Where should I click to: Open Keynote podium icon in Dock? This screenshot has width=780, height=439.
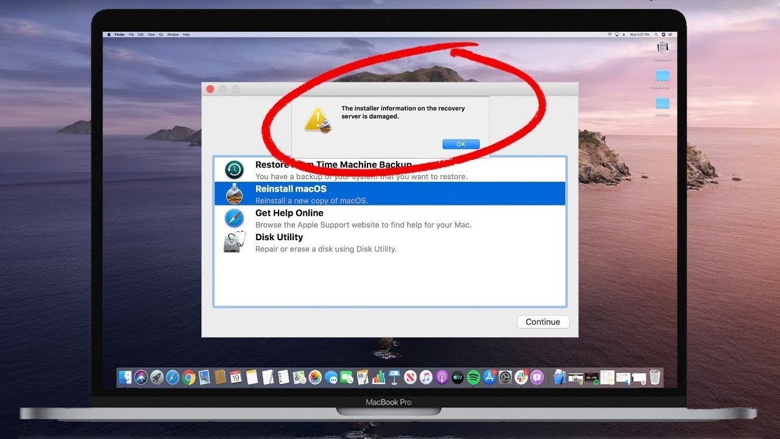click(394, 377)
